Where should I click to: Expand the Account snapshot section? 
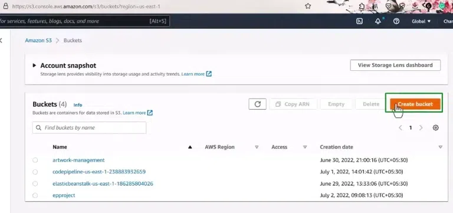coord(34,65)
